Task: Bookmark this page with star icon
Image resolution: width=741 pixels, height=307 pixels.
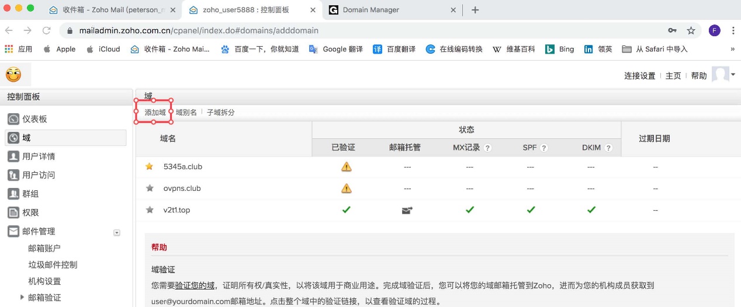Action: 691,30
